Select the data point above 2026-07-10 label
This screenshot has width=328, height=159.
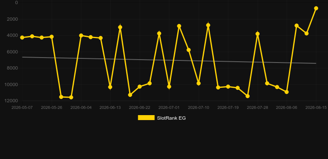[x=198, y=83]
